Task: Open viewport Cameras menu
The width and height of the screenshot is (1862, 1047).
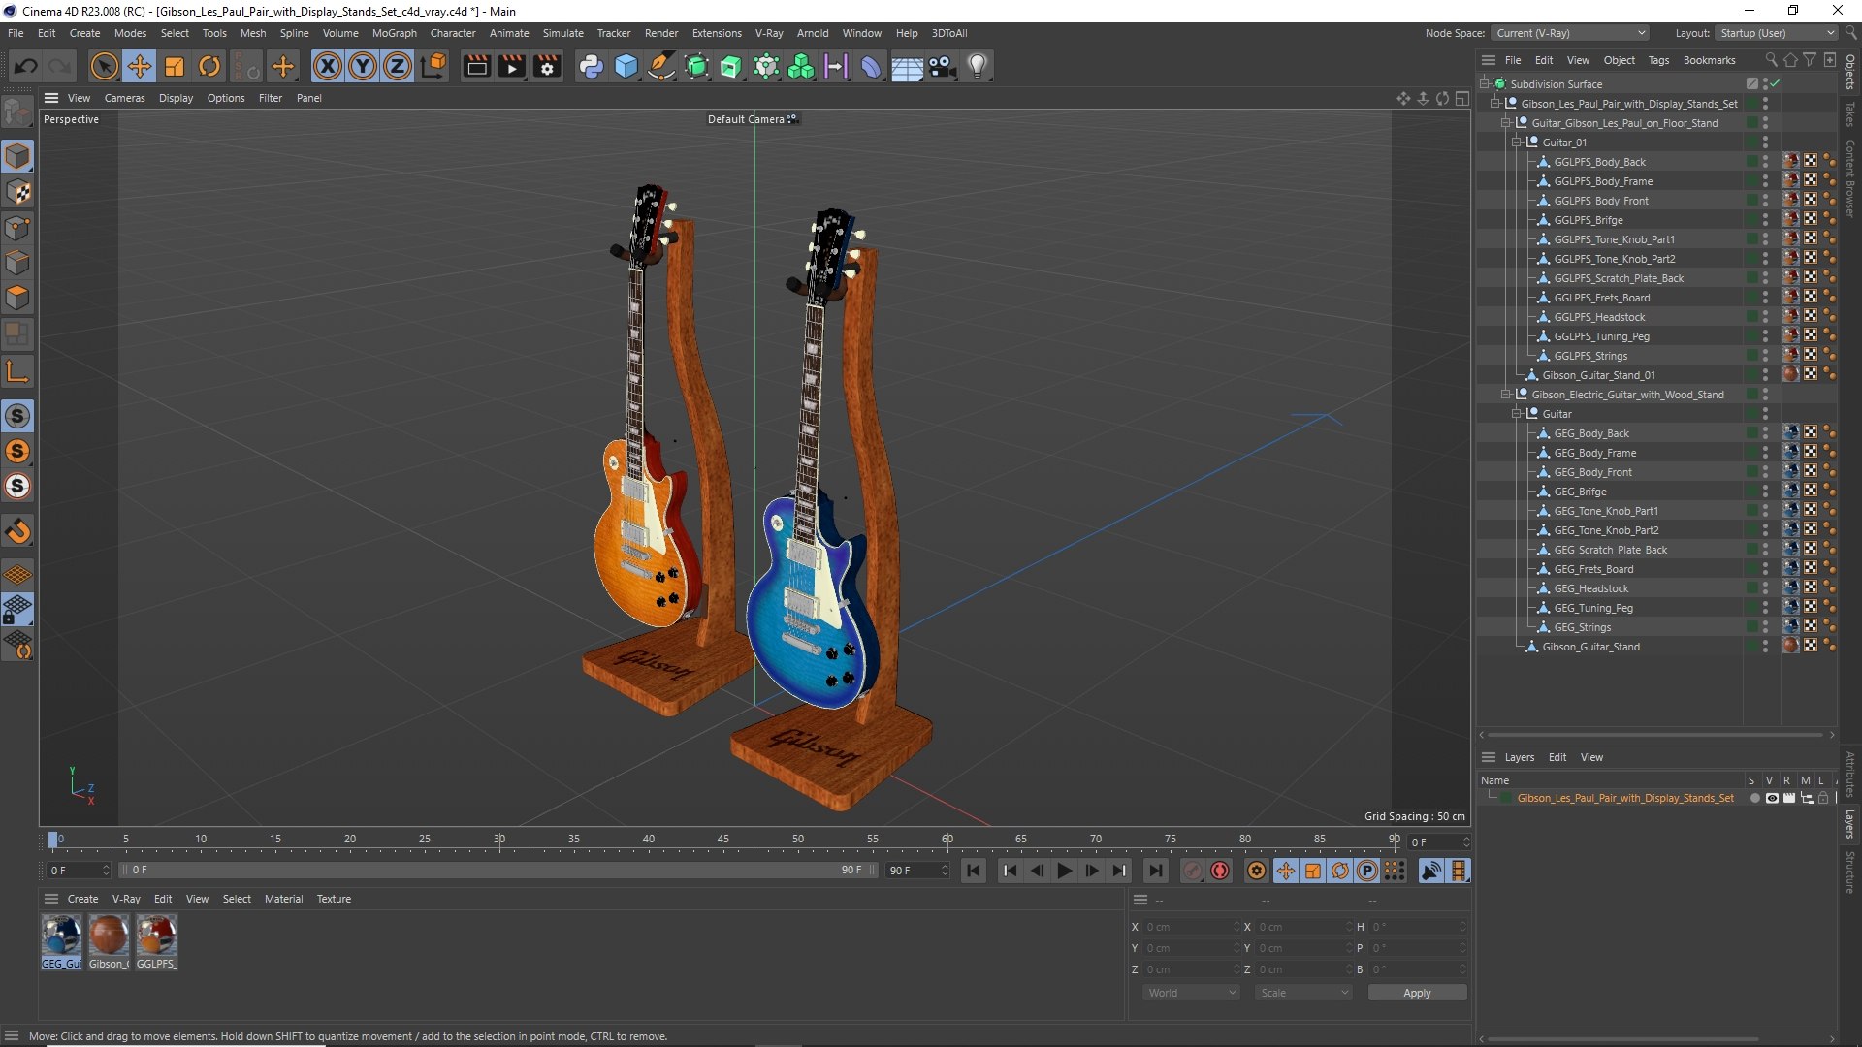Action: click(124, 98)
